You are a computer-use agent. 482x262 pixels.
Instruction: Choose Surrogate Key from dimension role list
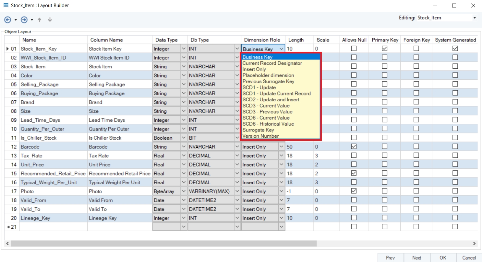pos(258,130)
